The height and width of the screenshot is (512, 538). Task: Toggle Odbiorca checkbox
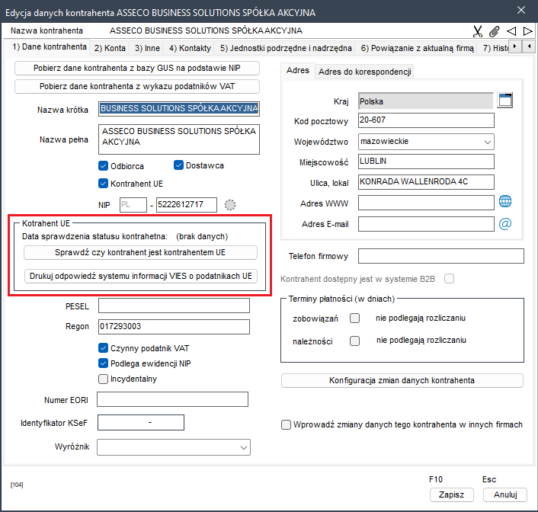pyautogui.click(x=104, y=166)
